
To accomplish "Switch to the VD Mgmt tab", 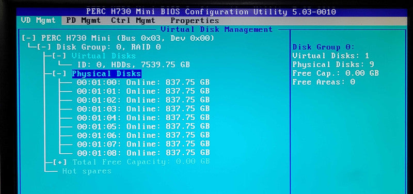I will pyautogui.click(x=38, y=21).
